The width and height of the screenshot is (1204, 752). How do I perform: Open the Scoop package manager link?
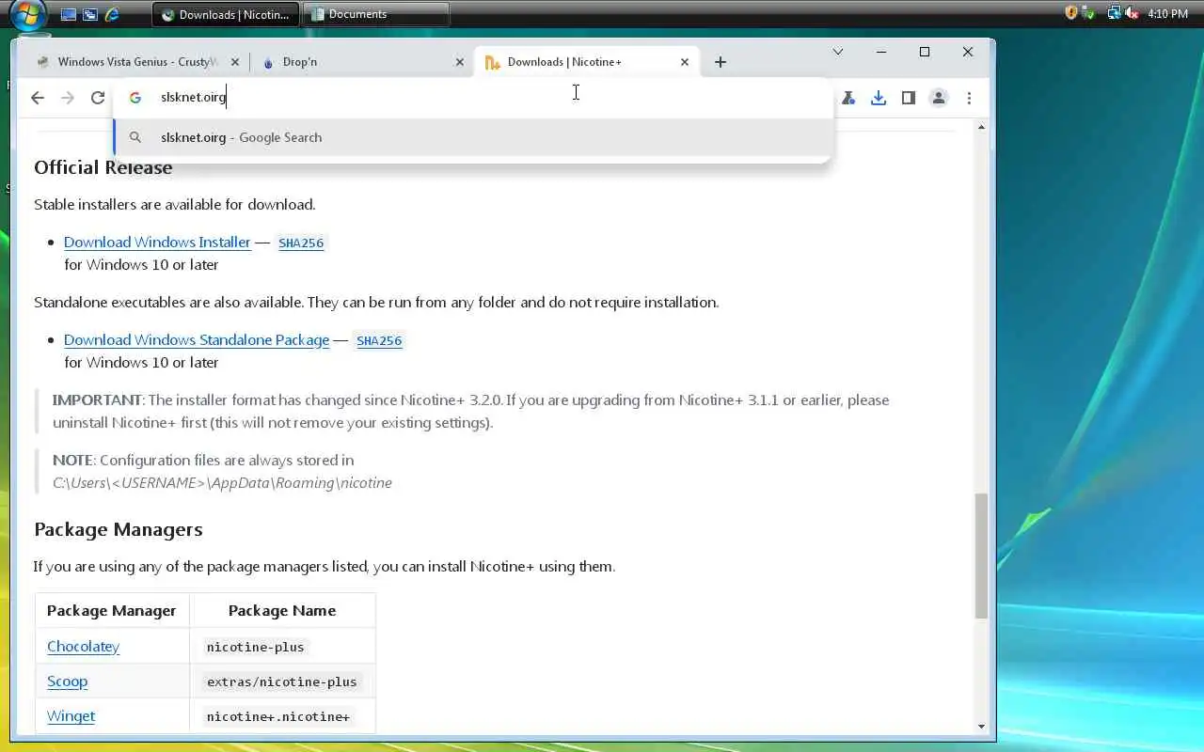point(68,681)
